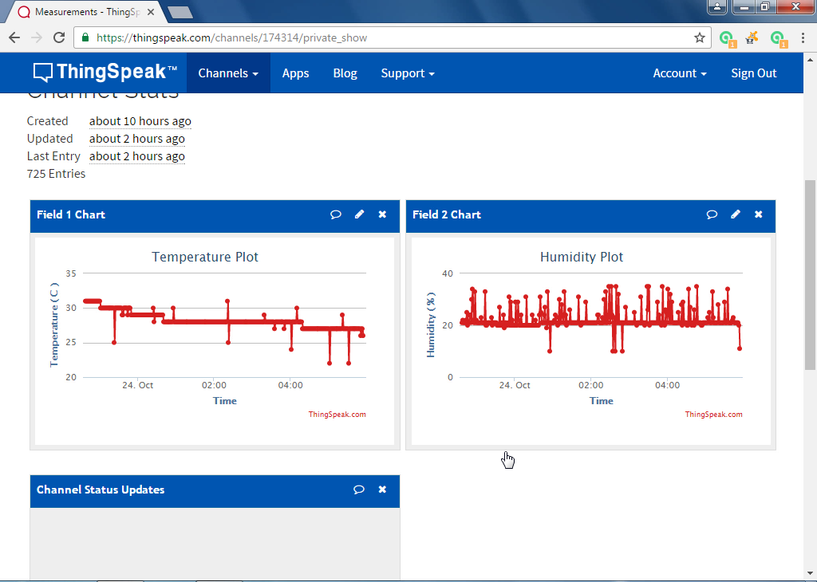Click the ThingSpeak.com link under Temperature Plot
Screen dimensions: 817x582
pyautogui.click(x=337, y=415)
